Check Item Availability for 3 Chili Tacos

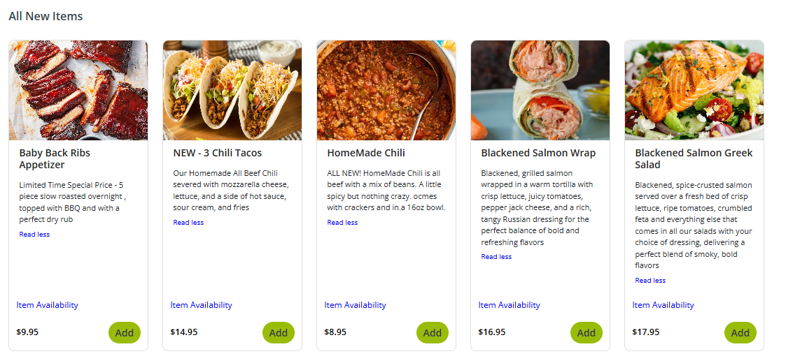click(x=202, y=305)
